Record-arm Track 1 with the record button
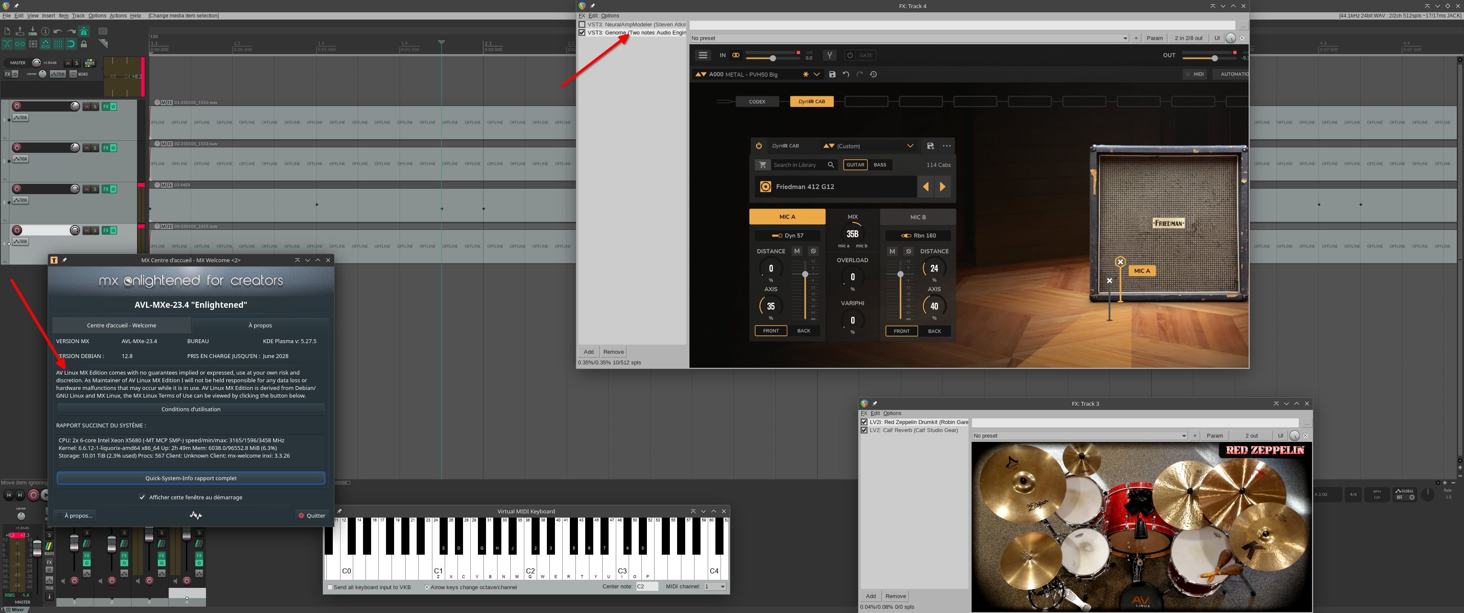 click(17, 106)
